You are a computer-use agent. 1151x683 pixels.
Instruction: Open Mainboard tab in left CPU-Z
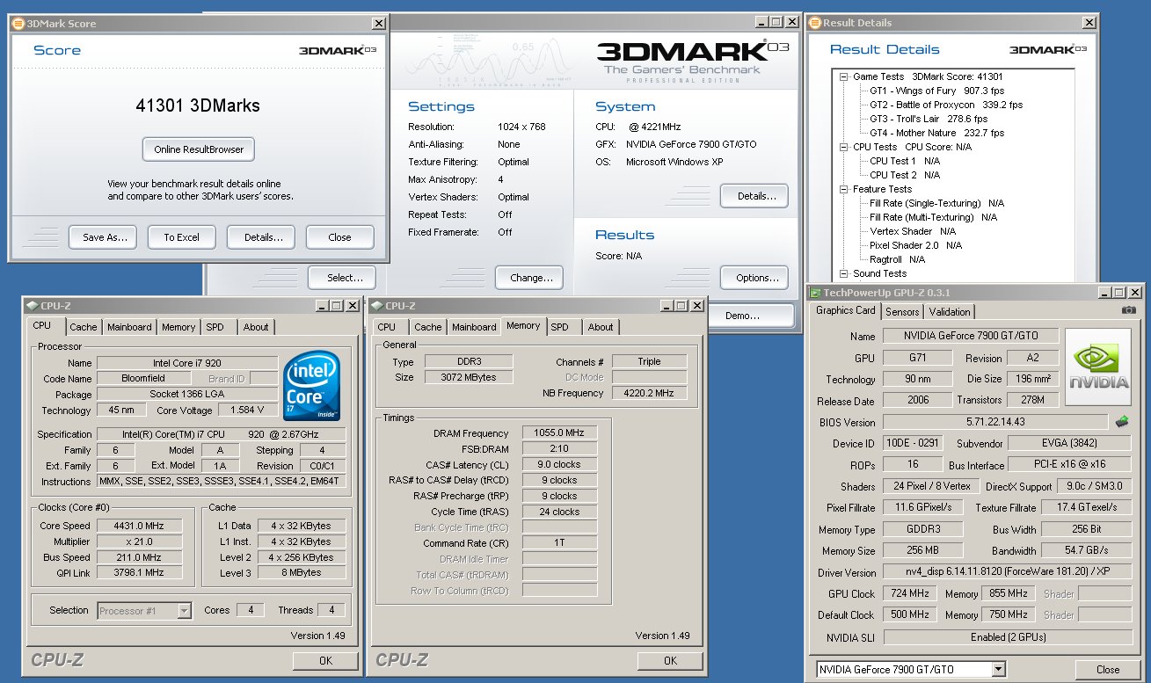pyautogui.click(x=129, y=327)
